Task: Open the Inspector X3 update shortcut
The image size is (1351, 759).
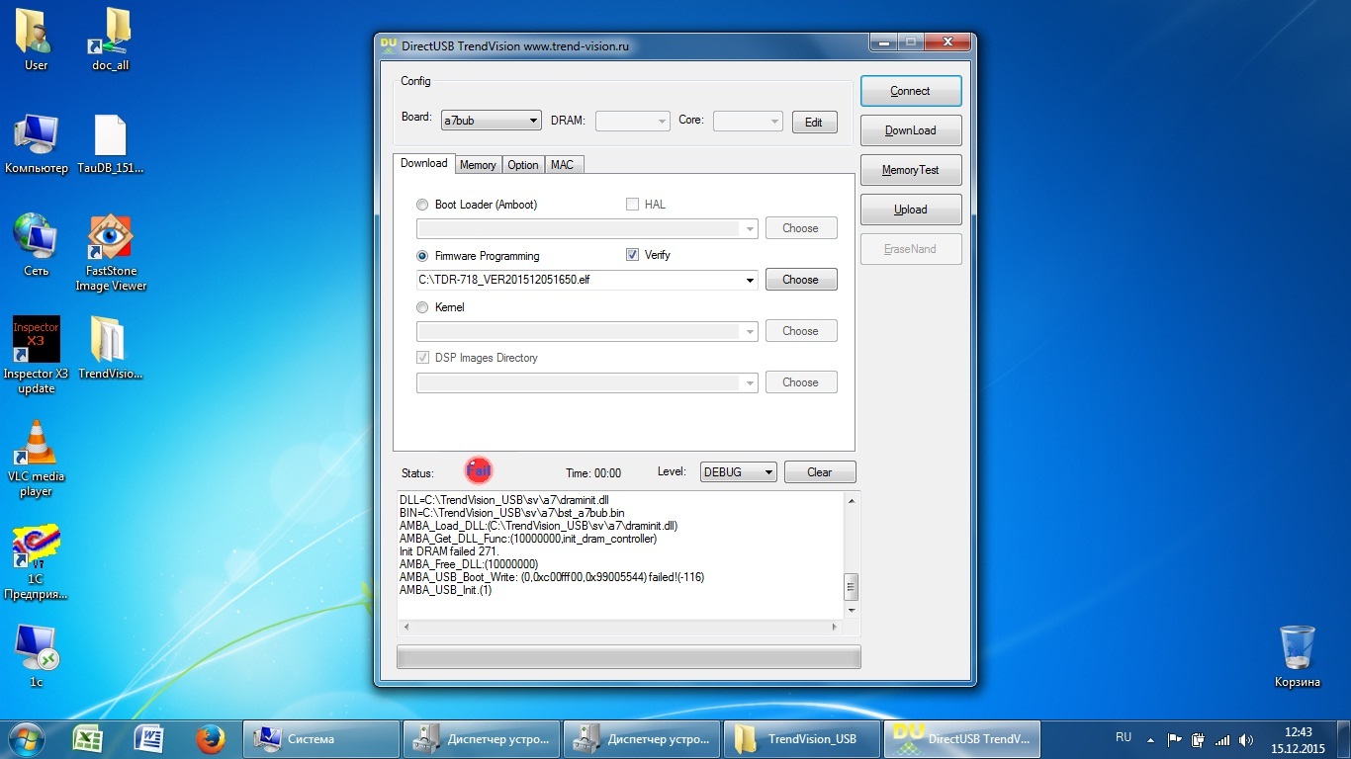Action: (36, 342)
